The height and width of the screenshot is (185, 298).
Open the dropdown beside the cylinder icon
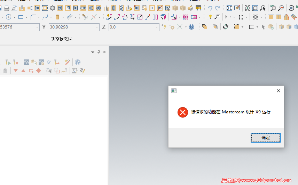point(63,17)
